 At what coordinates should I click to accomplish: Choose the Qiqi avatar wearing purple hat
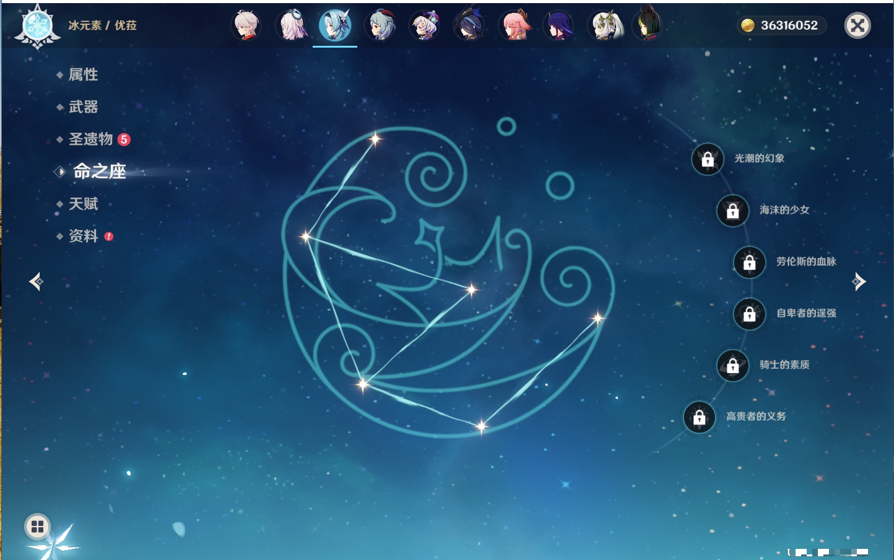pos(425,25)
